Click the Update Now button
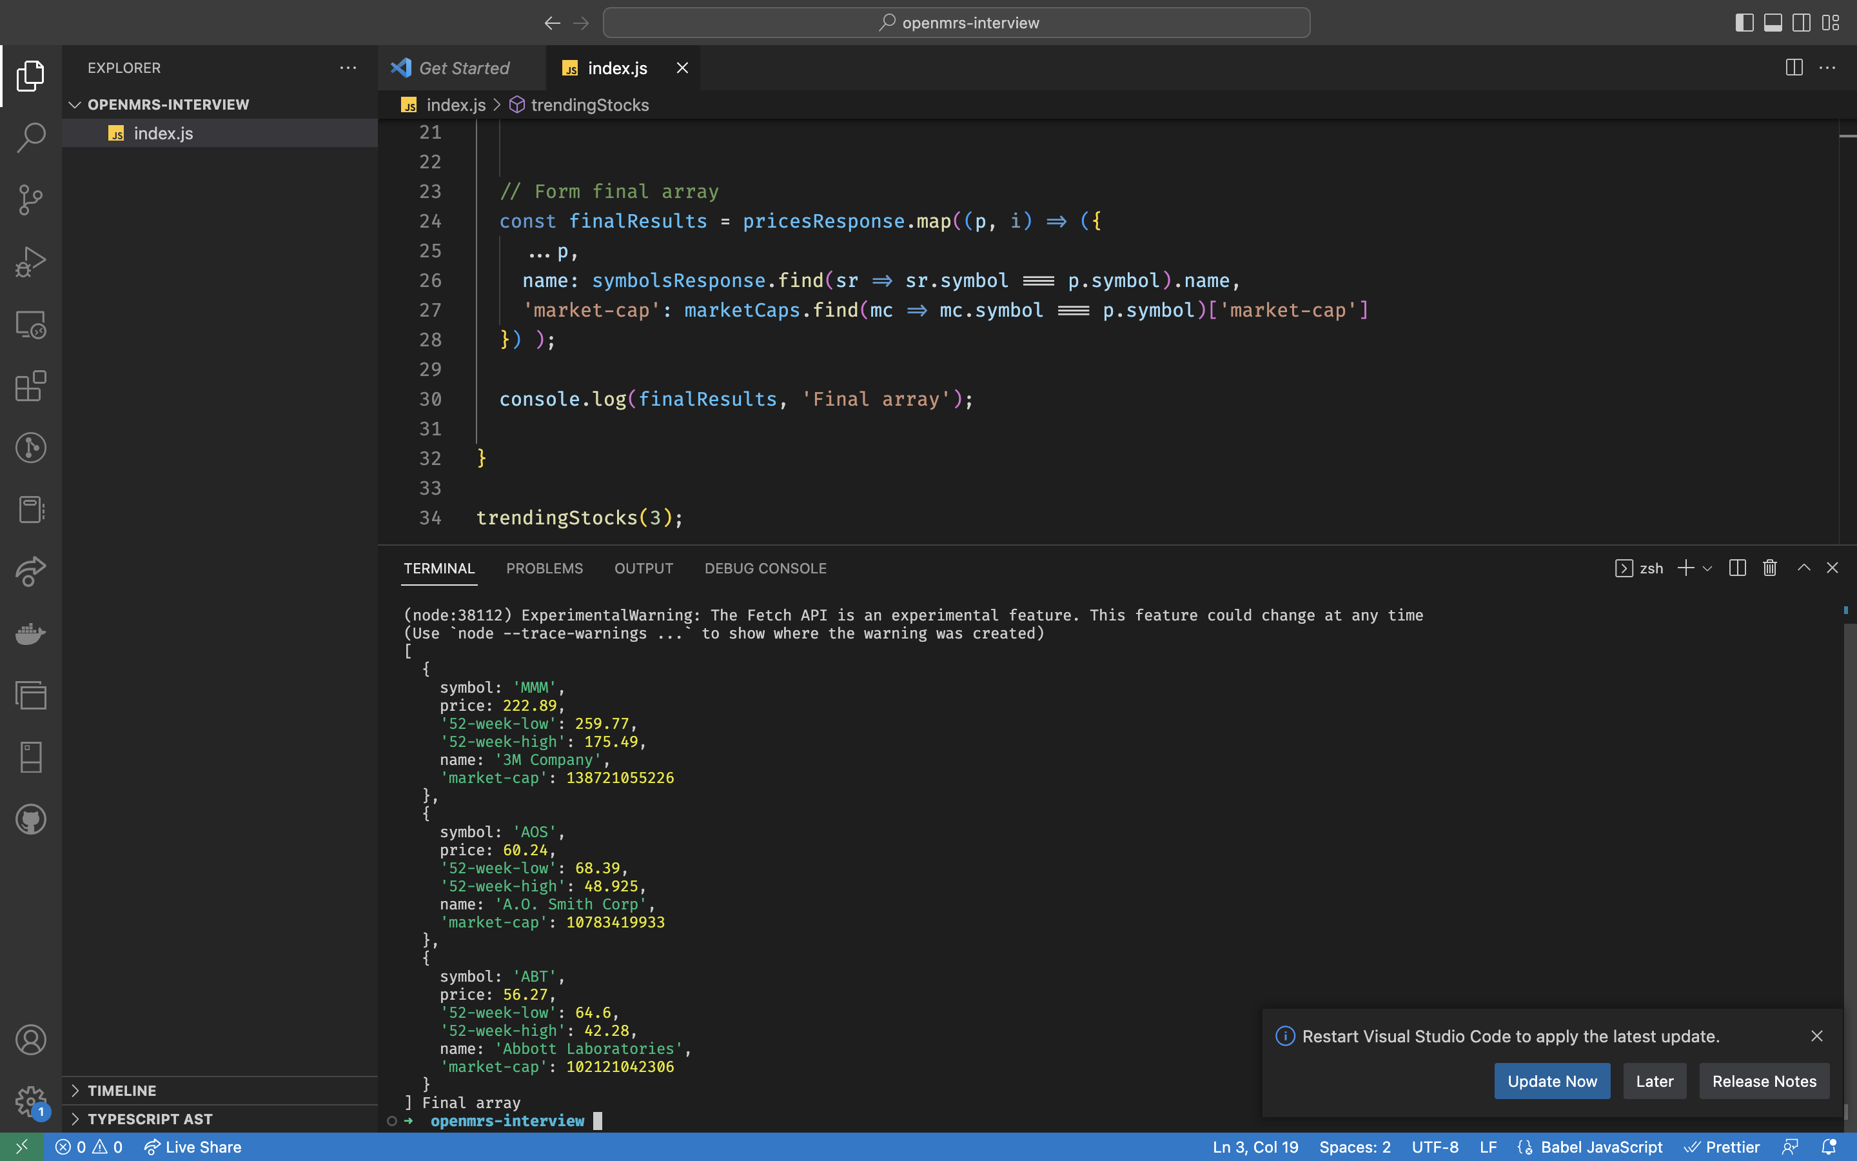The image size is (1857, 1161). (1552, 1081)
